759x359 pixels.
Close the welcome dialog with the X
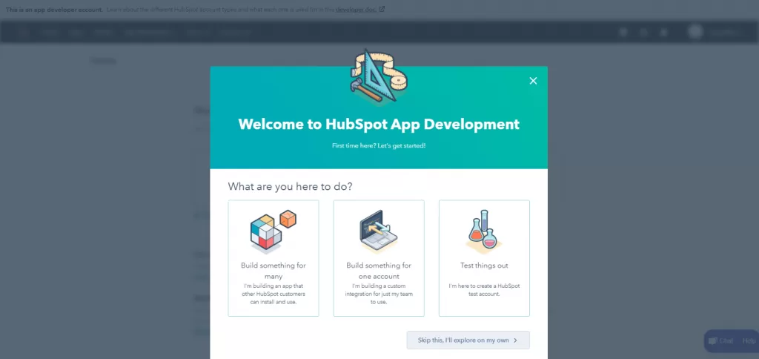(533, 81)
